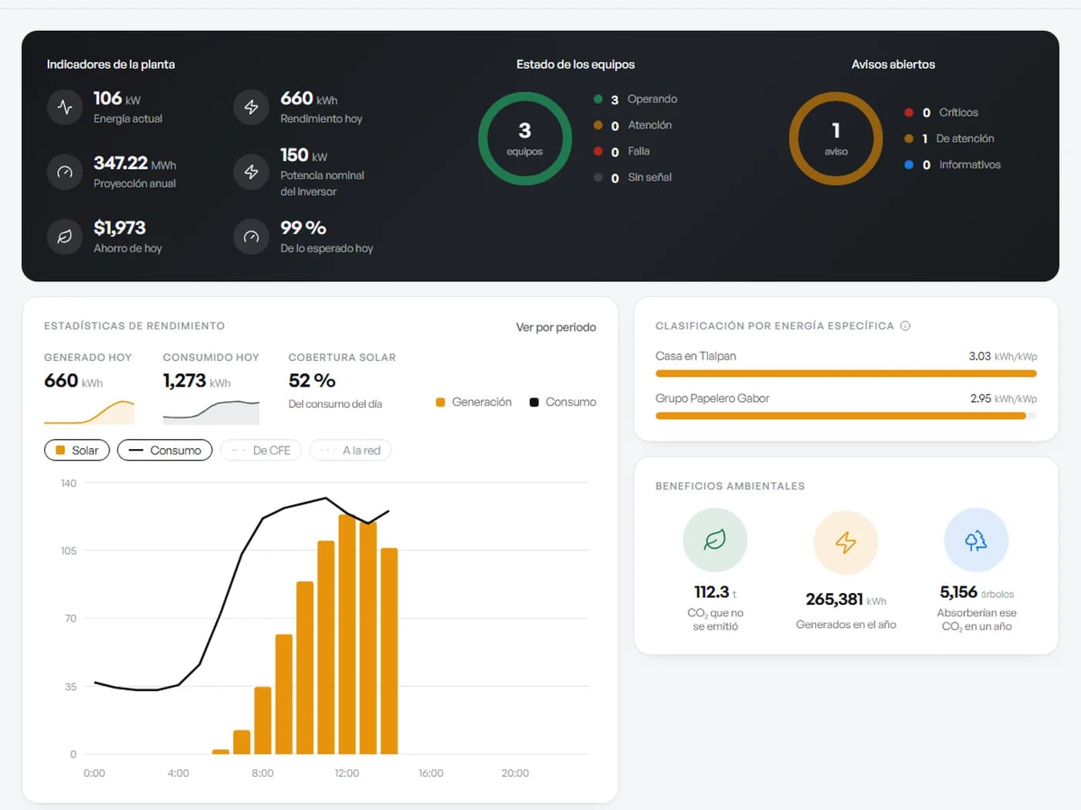Enable the De CFE series chip

point(260,451)
